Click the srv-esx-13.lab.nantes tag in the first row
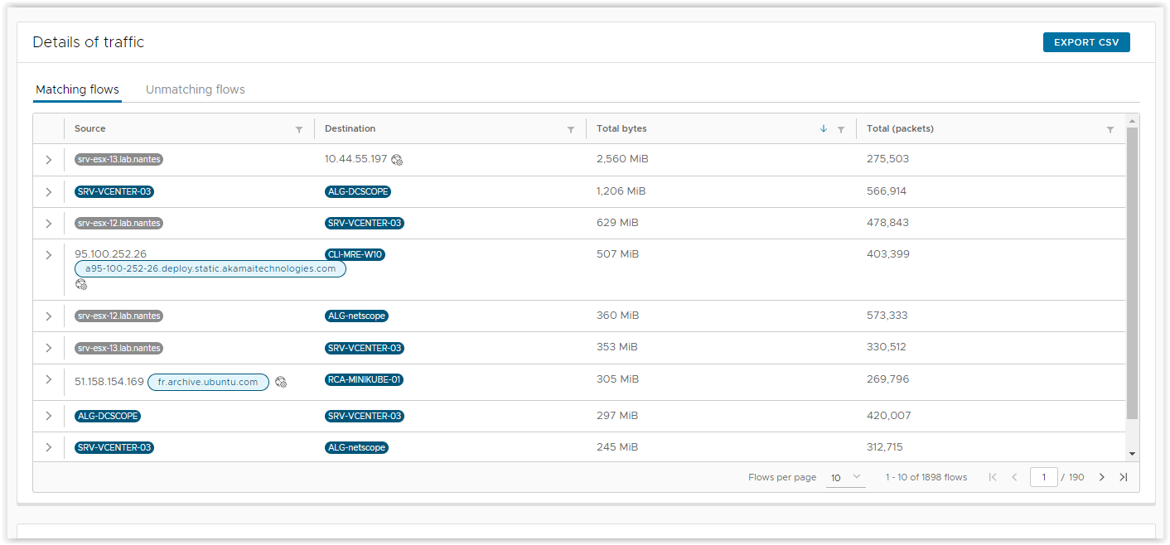Image resolution: width=1170 pixels, height=545 pixels. coord(118,160)
